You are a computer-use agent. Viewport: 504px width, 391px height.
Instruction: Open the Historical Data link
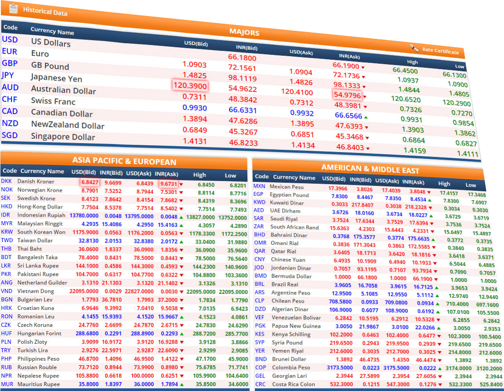pos(45,12)
